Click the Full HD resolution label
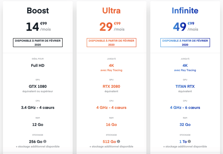The height and width of the screenshot is (154, 223). [x=38, y=66]
